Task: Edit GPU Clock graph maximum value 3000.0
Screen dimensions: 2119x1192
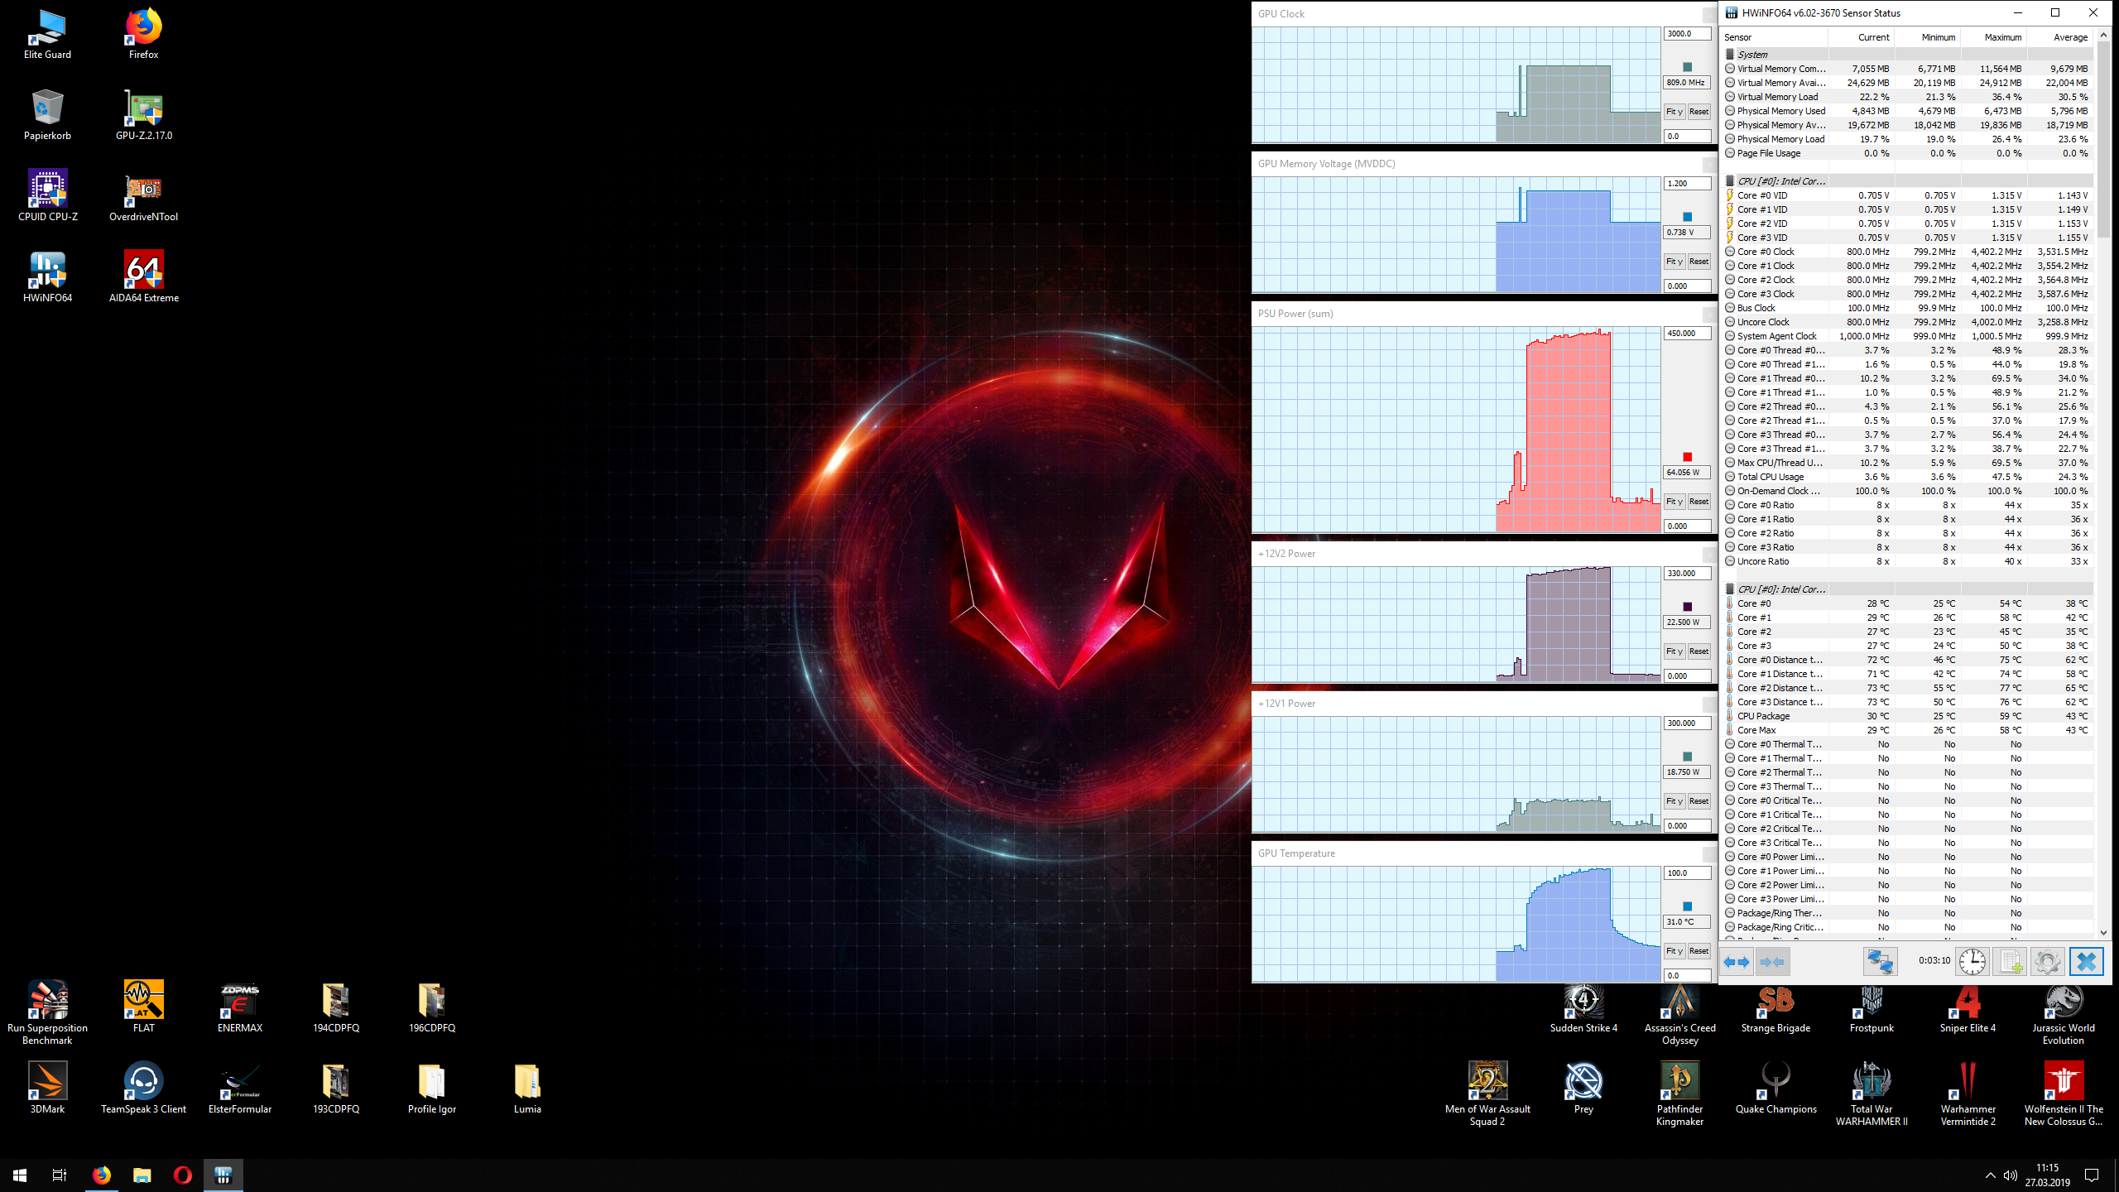Action: [1687, 34]
